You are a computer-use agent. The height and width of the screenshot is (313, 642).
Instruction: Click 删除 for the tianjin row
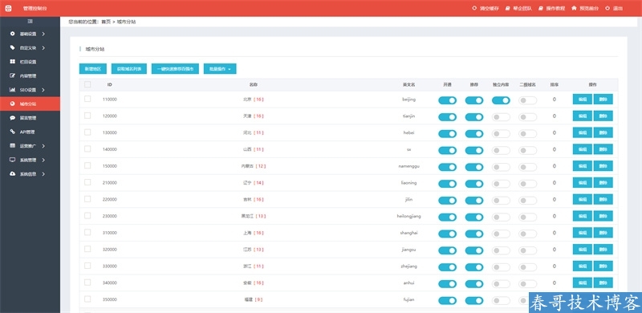603,116
